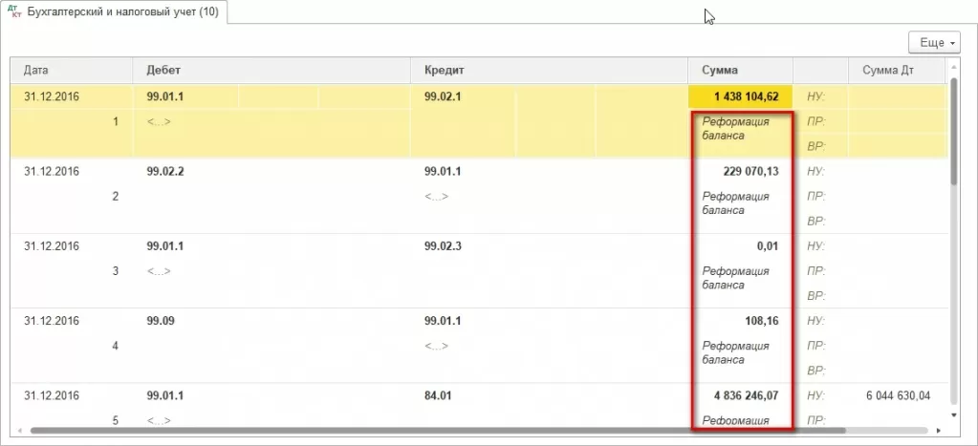The image size is (978, 446).
Task: Click the vertical scrollbar thumb
Action: coord(953,130)
